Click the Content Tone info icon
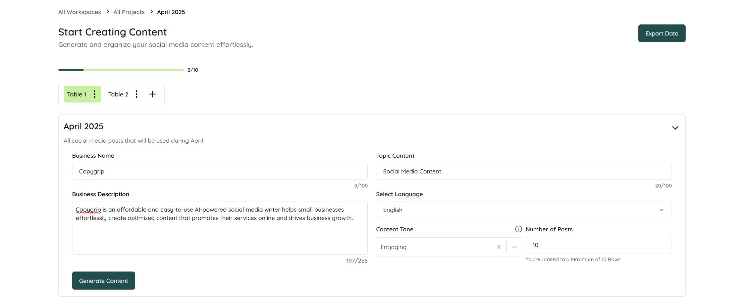This screenshot has width=744, height=305. point(518,229)
